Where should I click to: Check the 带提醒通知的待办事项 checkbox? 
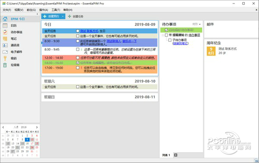tap(166, 35)
